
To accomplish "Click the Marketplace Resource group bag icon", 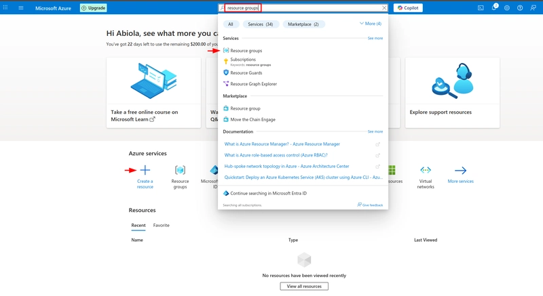I will click(226, 108).
